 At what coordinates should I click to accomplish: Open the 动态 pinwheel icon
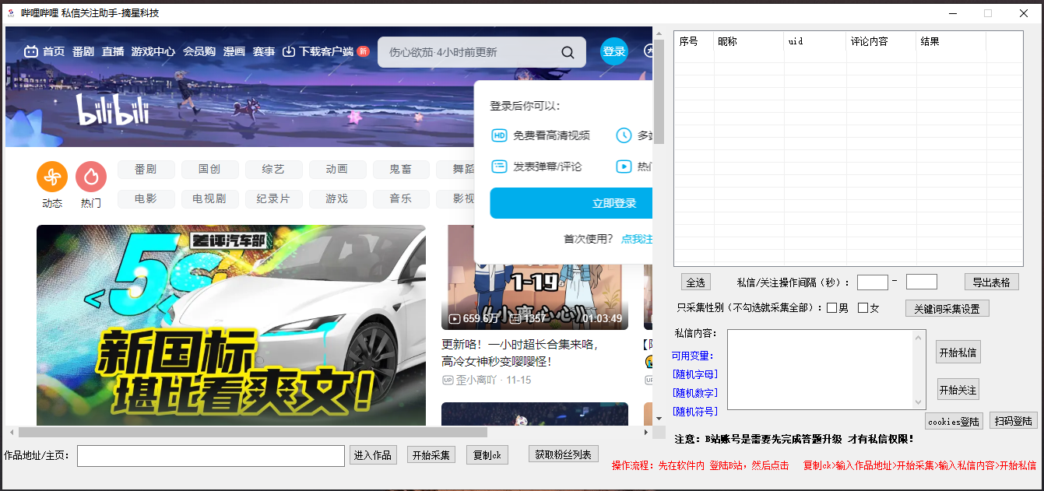(x=52, y=177)
